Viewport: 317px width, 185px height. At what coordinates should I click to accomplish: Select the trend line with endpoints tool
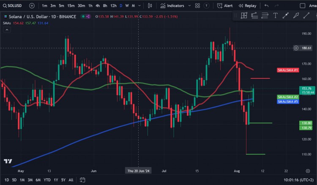tap(285, 16)
